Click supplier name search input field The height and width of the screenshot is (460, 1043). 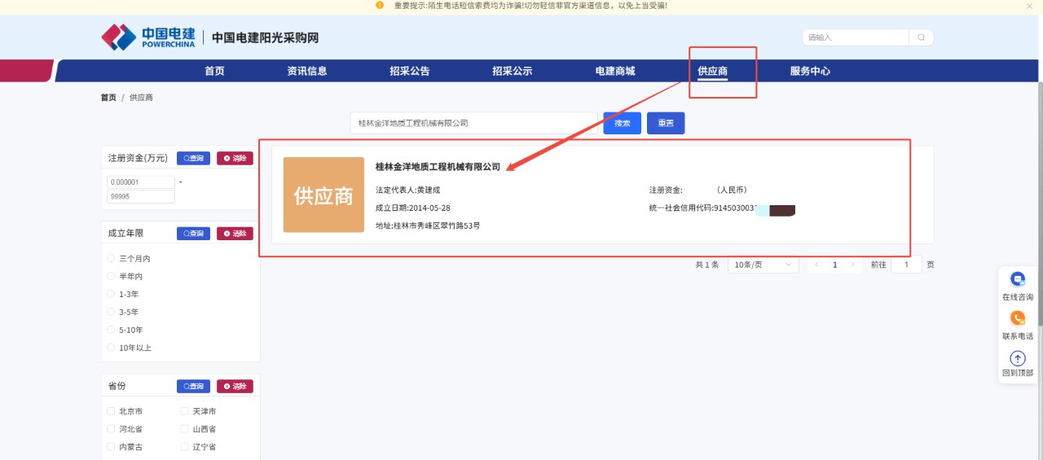(x=474, y=123)
